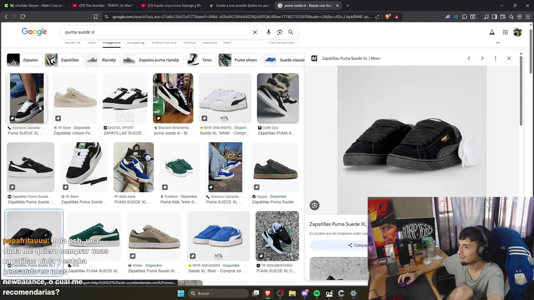
Task: Open Leo AI sparkle icon
Action: tap(511, 17)
